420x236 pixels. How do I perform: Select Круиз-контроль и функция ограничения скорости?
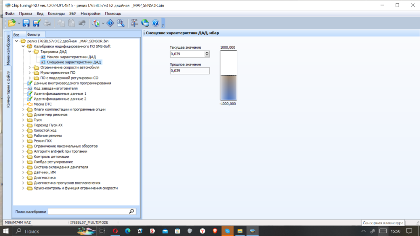point(76,188)
